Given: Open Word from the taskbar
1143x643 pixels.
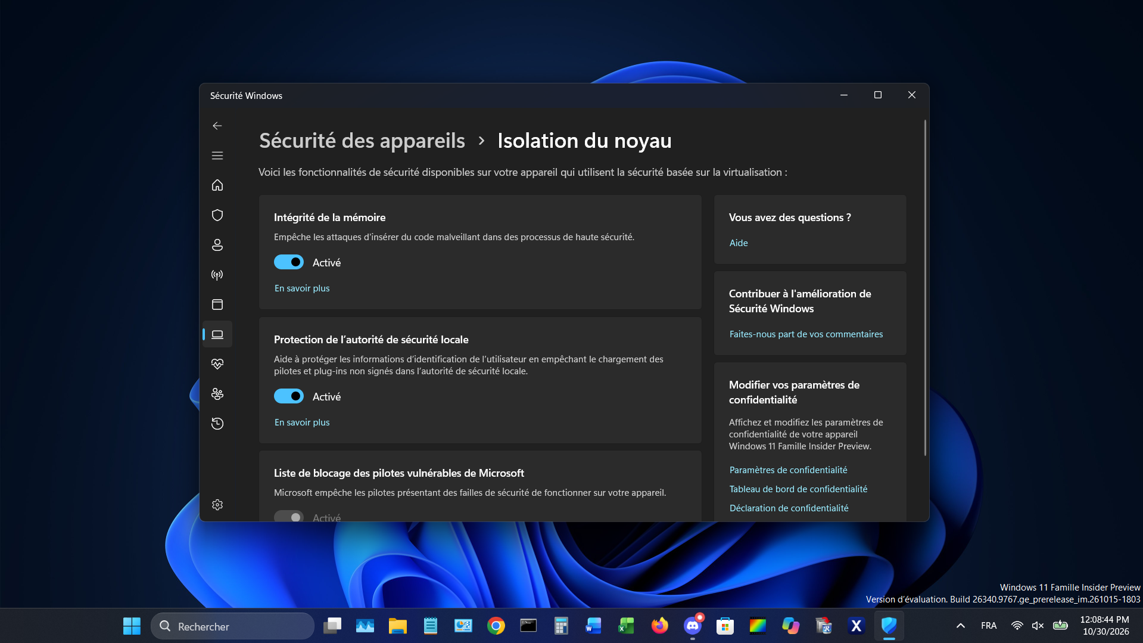Looking at the screenshot, I should pos(594,626).
